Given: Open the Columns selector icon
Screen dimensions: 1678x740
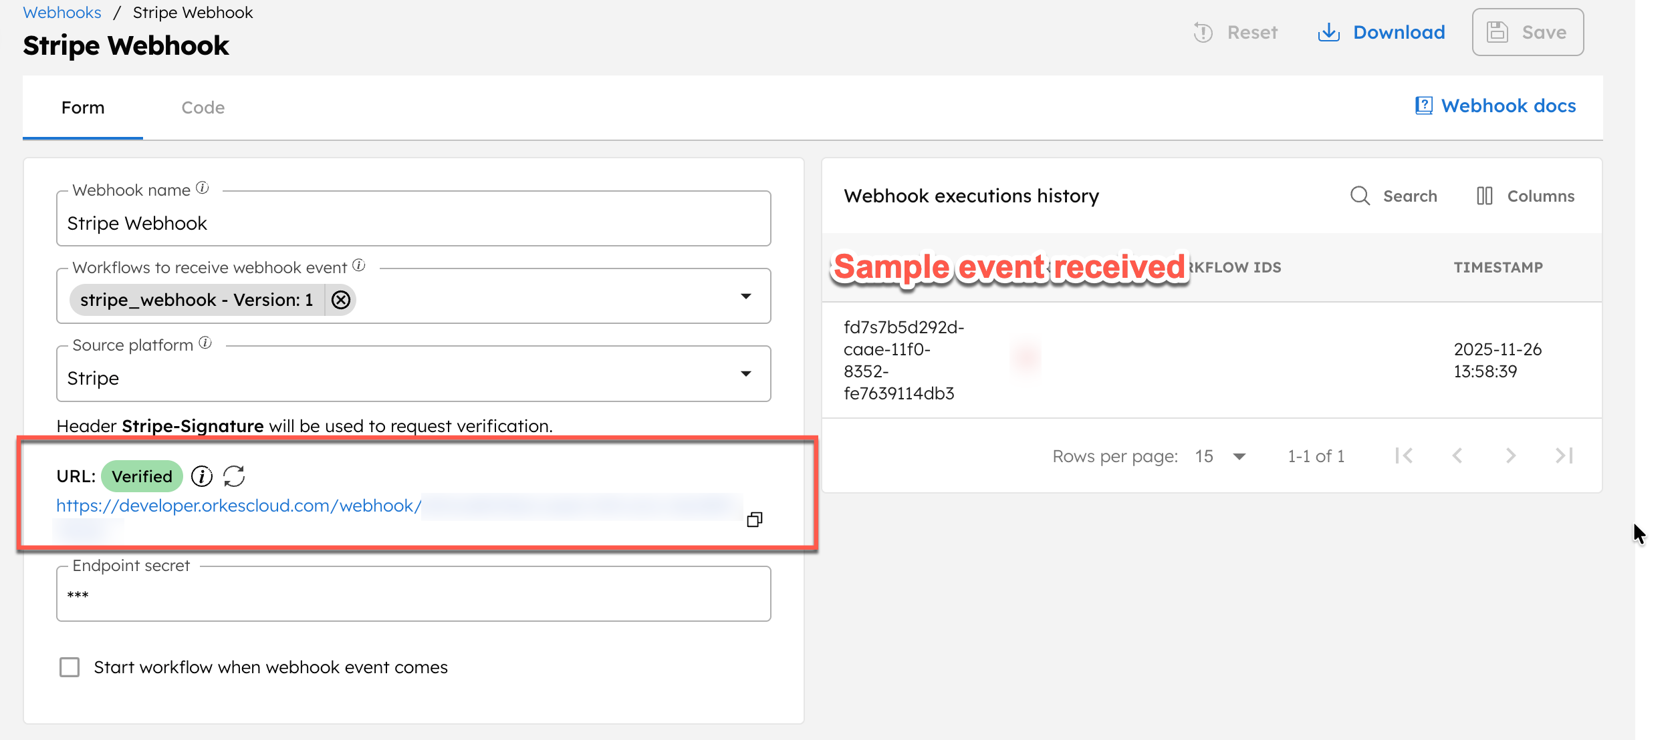Looking at the screenshot, I should click(1485, 196).
